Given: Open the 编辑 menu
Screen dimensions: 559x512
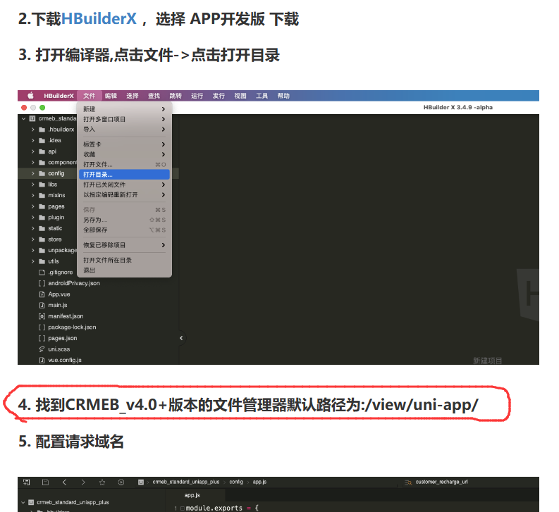Looking at the screenshot, I should click(111, 96).
